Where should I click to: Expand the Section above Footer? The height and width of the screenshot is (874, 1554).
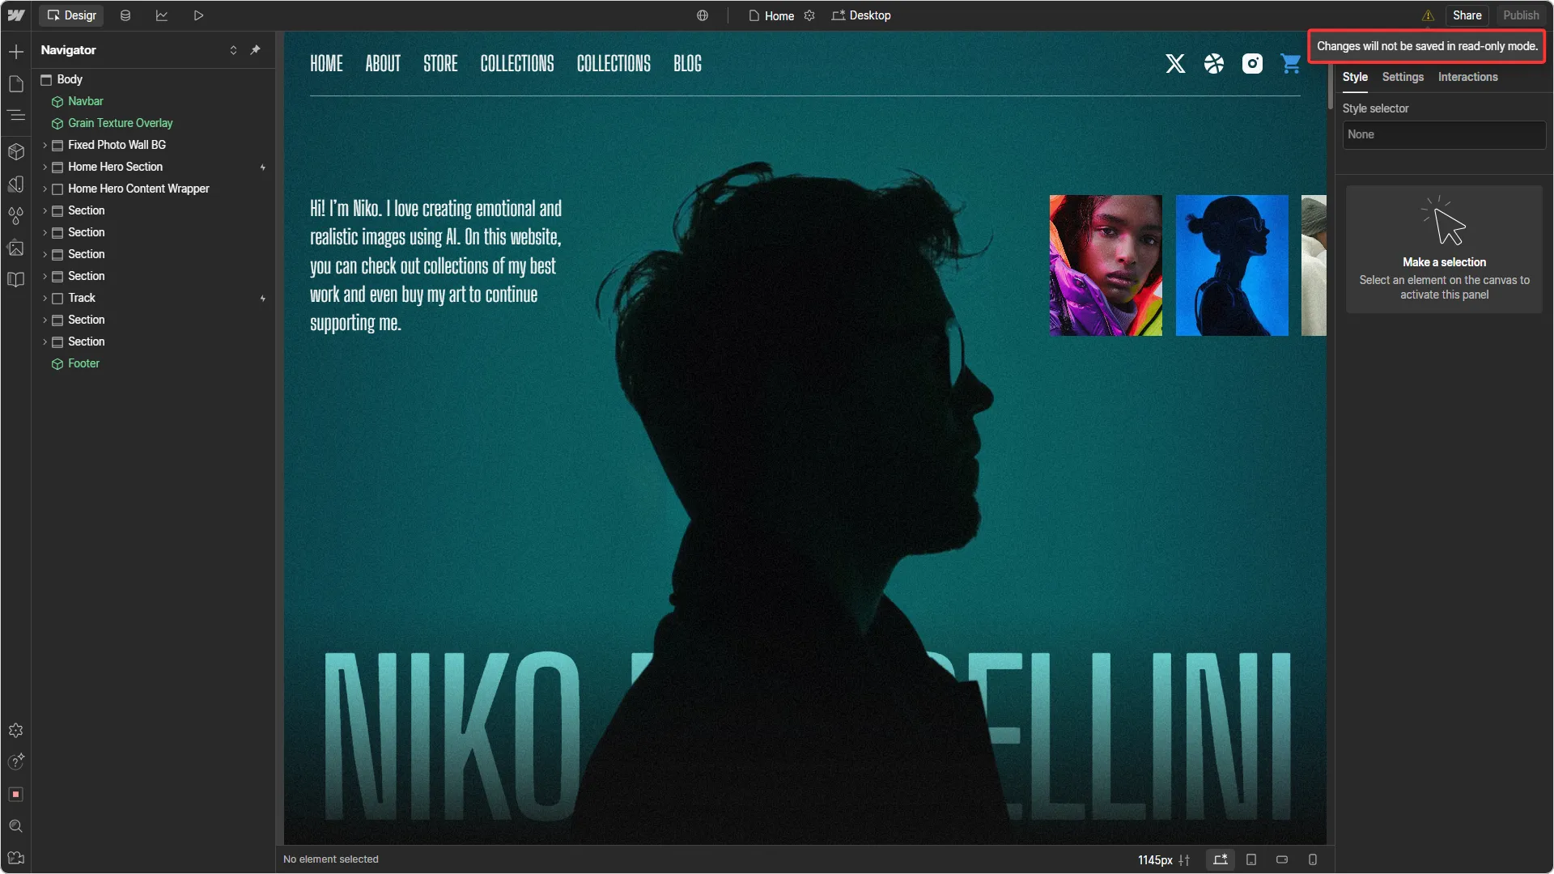pyautogui.click(x=45, y=342)
